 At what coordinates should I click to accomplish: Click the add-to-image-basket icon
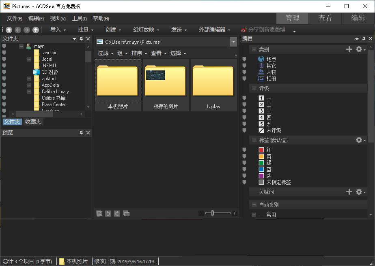click(99, 213)
